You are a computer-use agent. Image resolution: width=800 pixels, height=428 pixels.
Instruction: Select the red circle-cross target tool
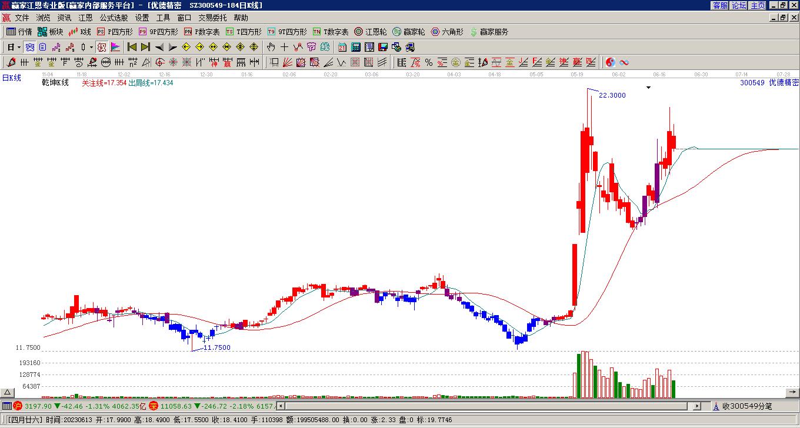click(159, 62)
